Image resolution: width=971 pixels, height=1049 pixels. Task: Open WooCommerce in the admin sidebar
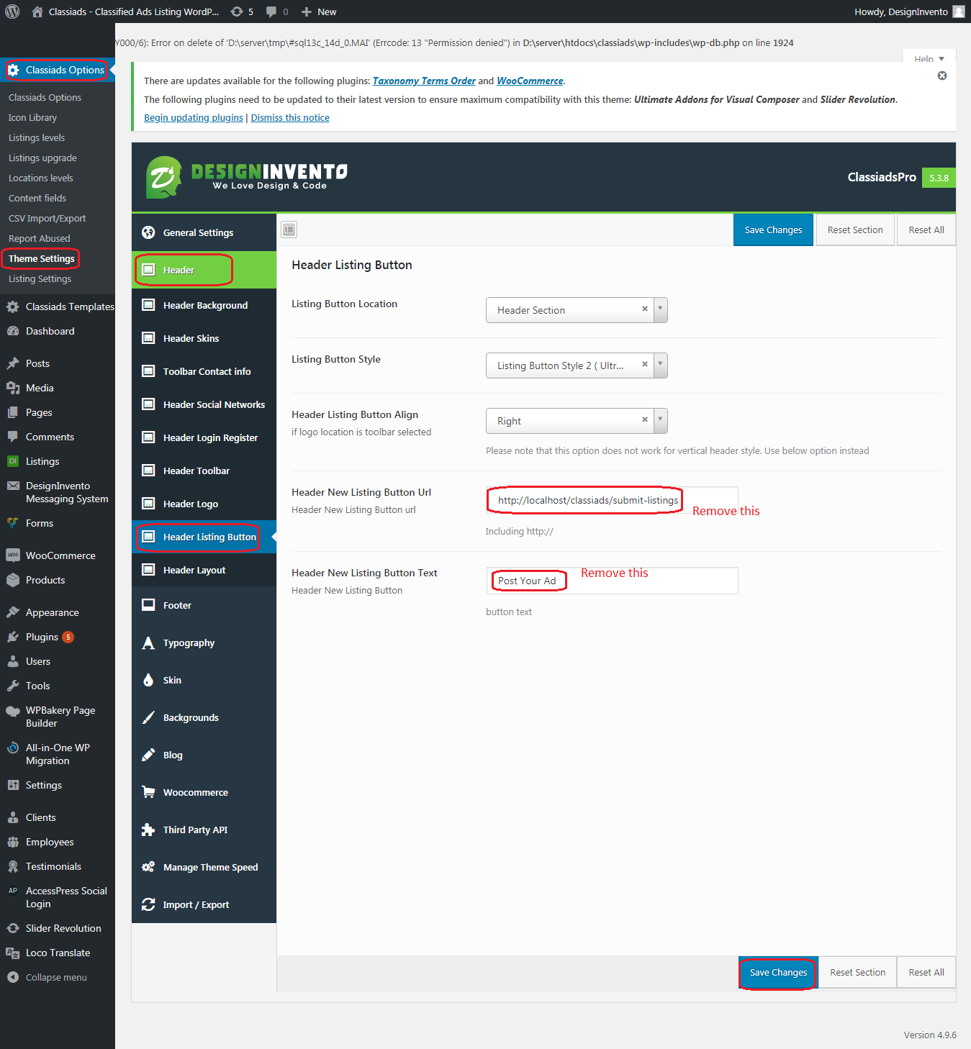click(58, 555)
